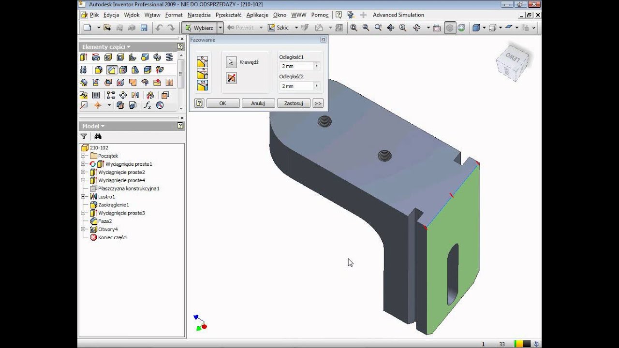The image size is (619, 348).
Task: Open the Odległość1 value arrow menu
Action: click(x=317, y=66)
